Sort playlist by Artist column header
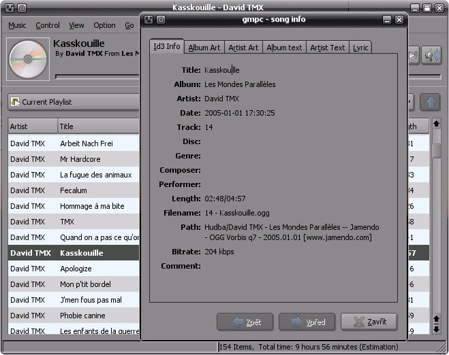The height and width of the screenshot is (355, 449). pos(33,126)
